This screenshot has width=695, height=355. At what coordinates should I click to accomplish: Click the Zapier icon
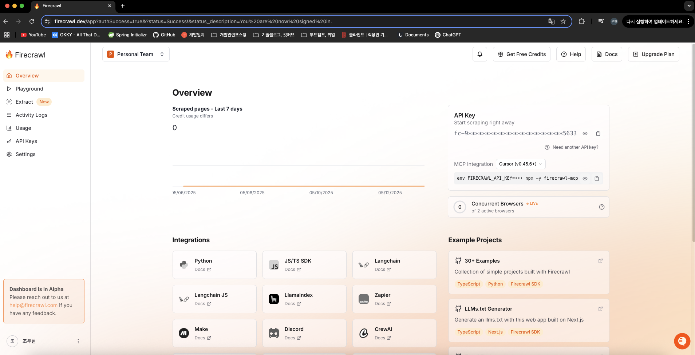click(364, 299)
